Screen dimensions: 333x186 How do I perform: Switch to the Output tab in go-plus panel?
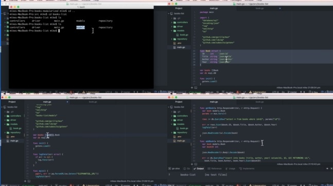199,169
